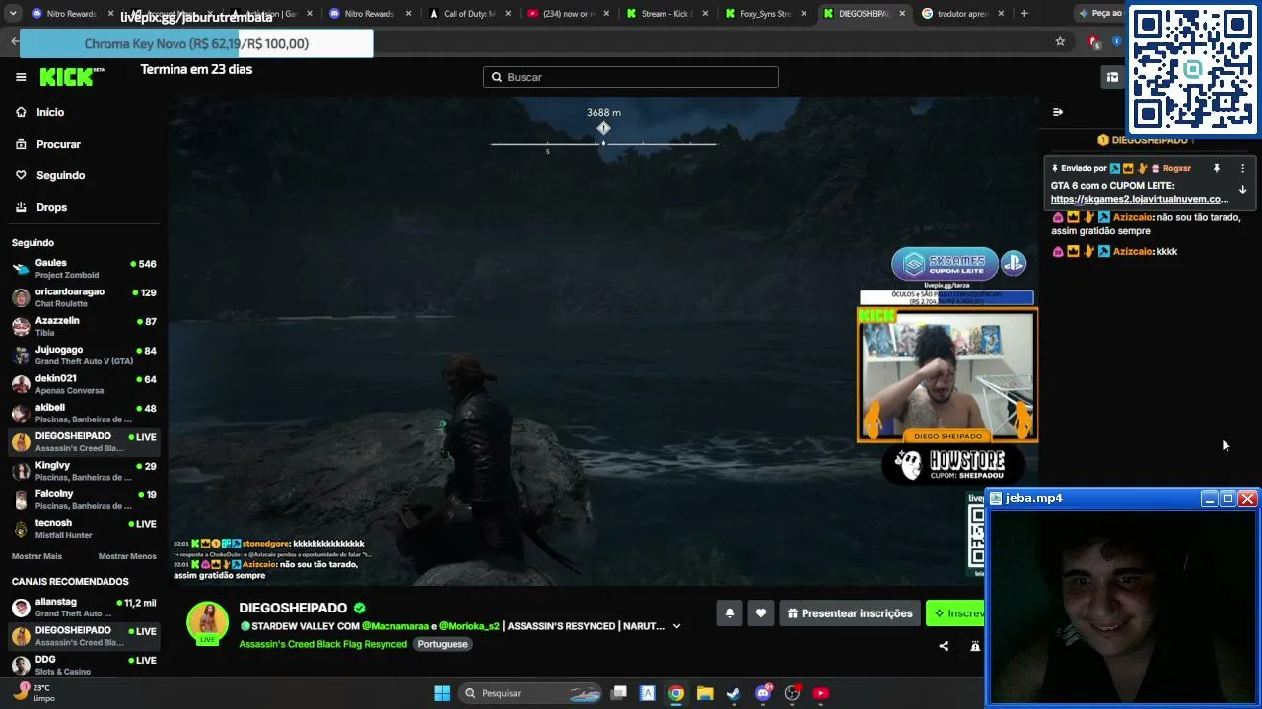Open DDG recommended channel
1262x709 pixels.
tap(84, 665)
